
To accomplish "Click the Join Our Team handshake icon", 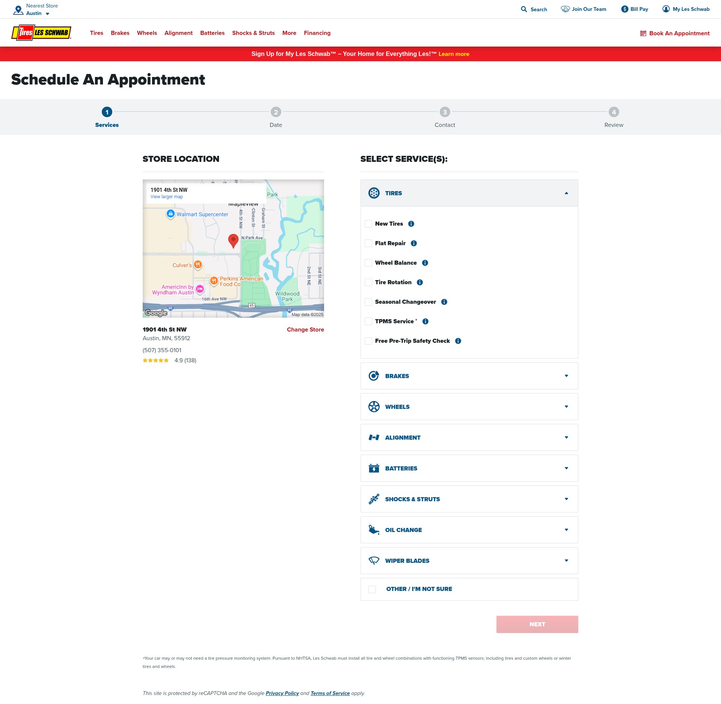I will [565, 9].
